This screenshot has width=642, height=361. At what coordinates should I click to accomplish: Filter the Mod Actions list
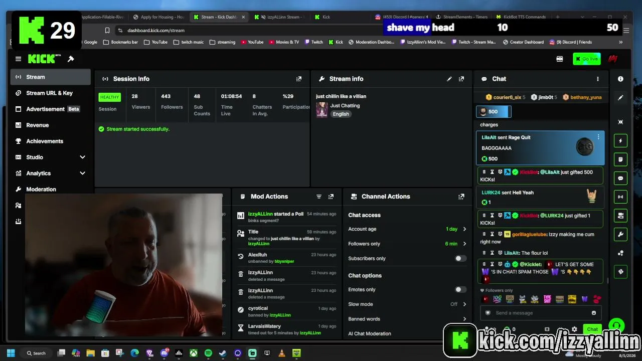click(318, 197)
